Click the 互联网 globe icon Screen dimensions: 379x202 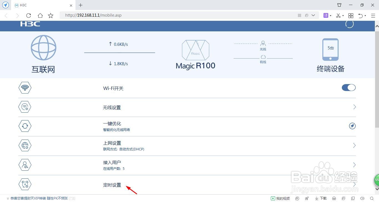point(44,48)
